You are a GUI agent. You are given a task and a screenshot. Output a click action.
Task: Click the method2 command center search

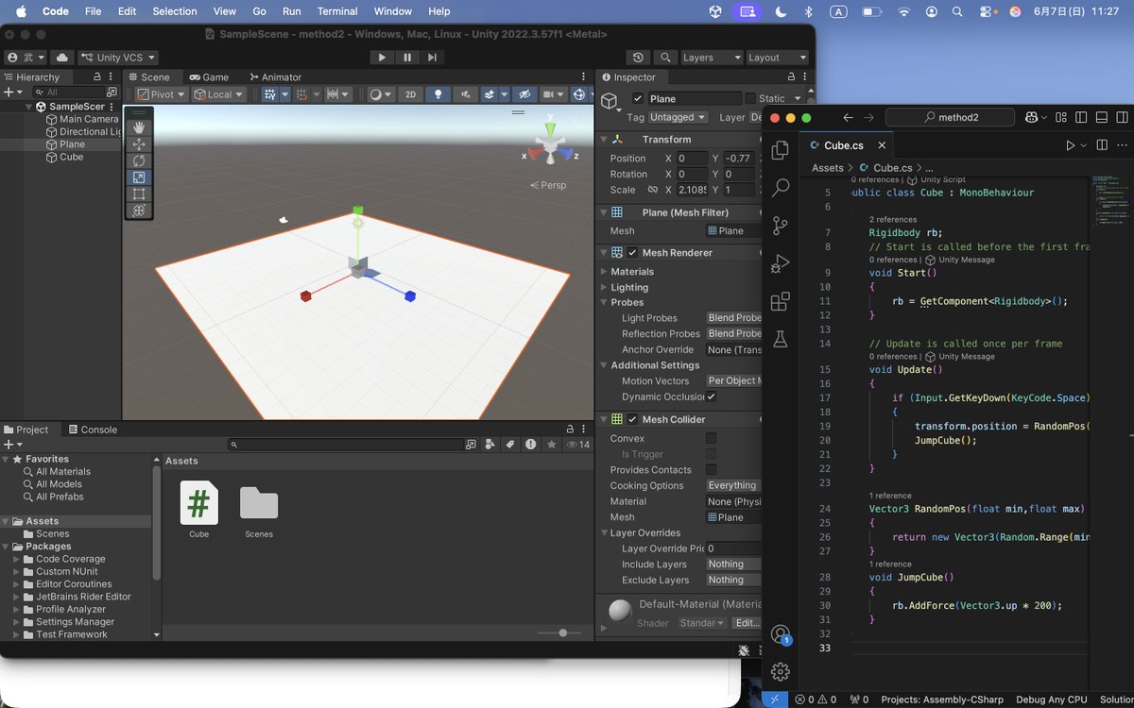[x=950, y=118]
